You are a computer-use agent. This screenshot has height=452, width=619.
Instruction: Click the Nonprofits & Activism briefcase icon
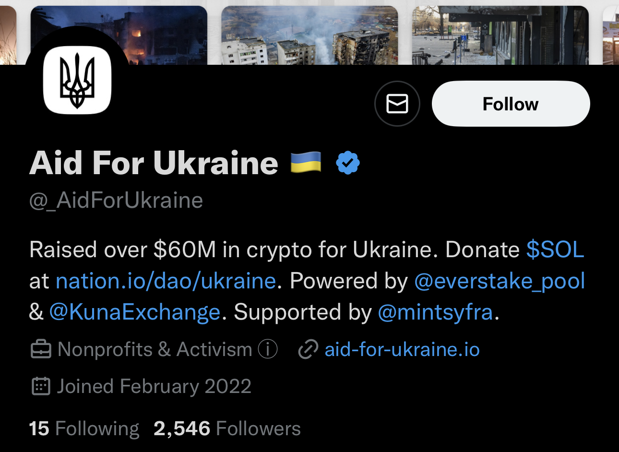coord(41,349)
